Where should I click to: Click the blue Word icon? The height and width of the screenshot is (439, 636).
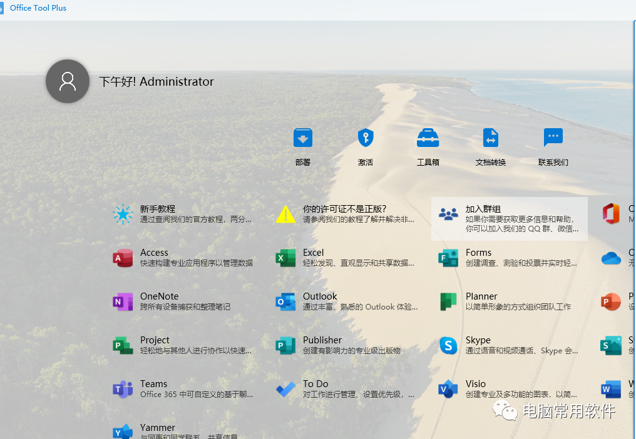tap(611, 389)
